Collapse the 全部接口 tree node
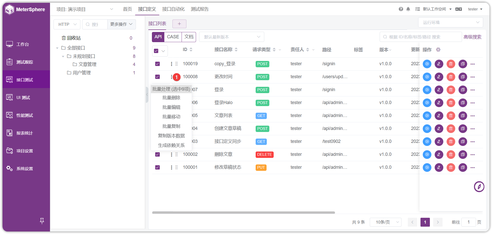Image resolution: width=492 pixels, height=234 pixels. (57, 48)
